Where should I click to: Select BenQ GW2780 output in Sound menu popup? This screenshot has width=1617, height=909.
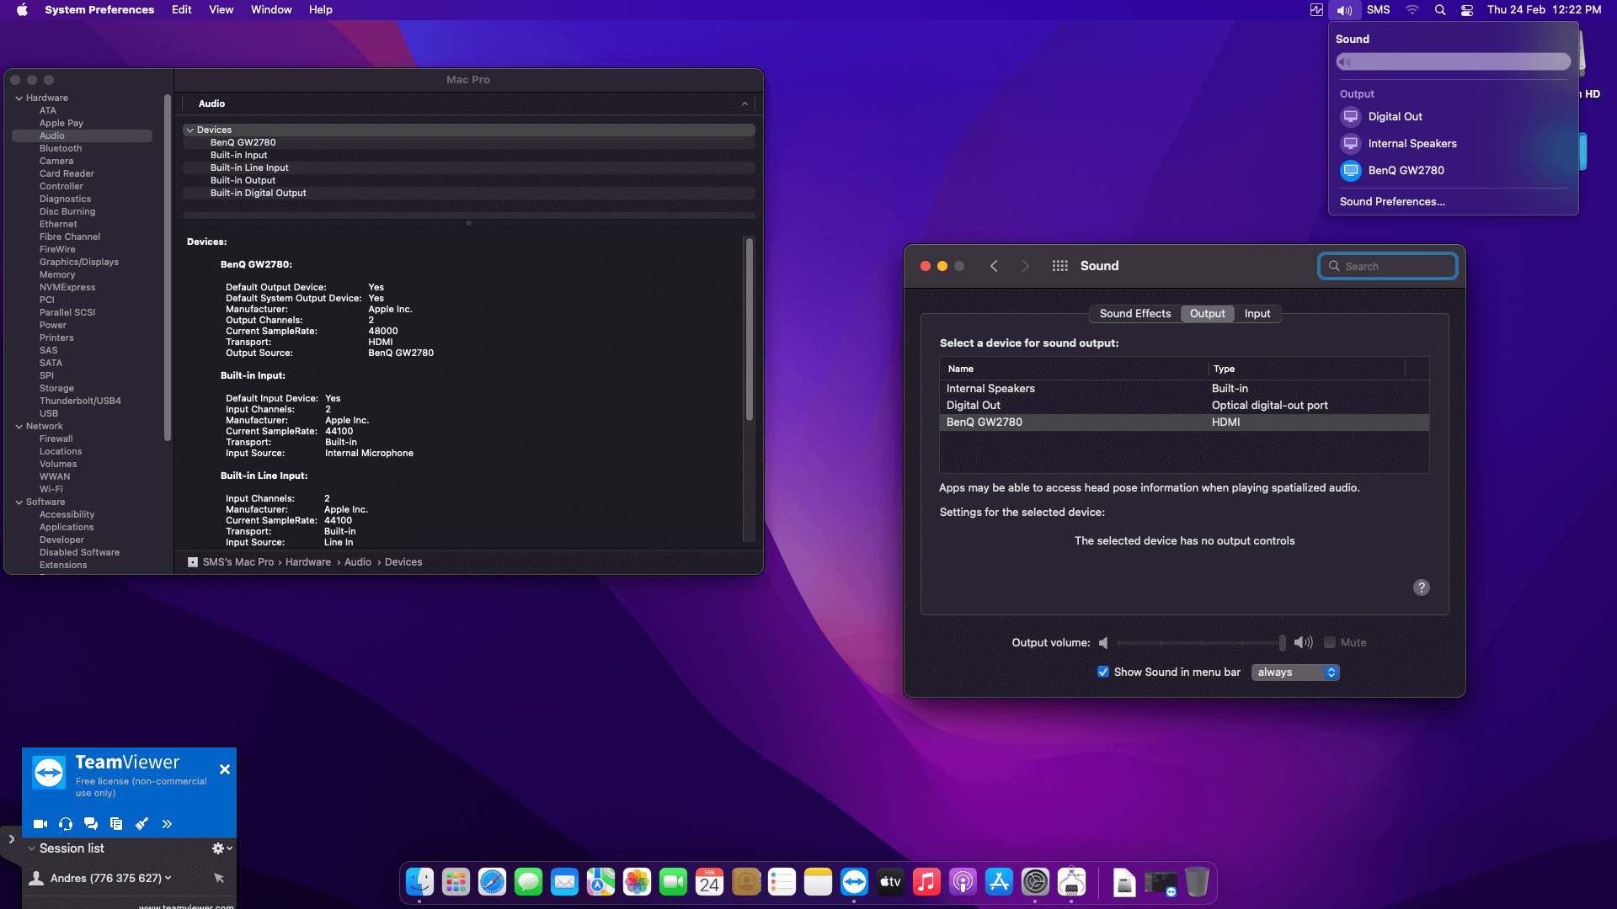pyautogui.click(x=1453, y=171)
